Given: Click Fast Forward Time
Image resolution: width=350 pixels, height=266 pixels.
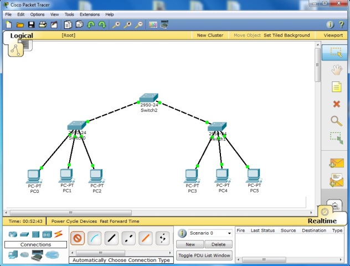Looking at the screenshot, I should (120, 221).
